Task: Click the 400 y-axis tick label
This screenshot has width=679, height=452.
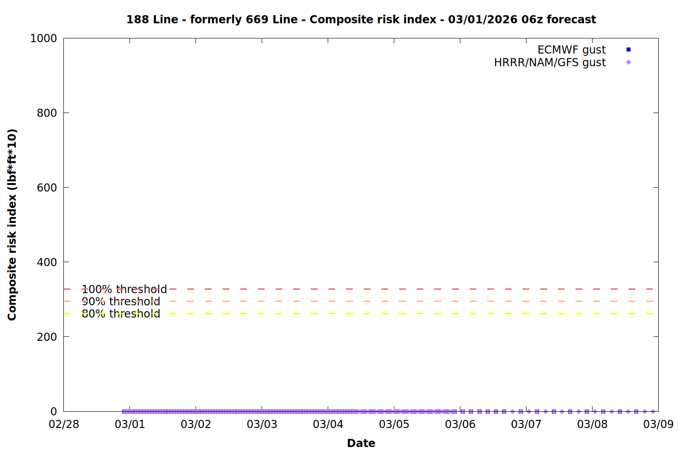Action: click(x=47, y=262)
